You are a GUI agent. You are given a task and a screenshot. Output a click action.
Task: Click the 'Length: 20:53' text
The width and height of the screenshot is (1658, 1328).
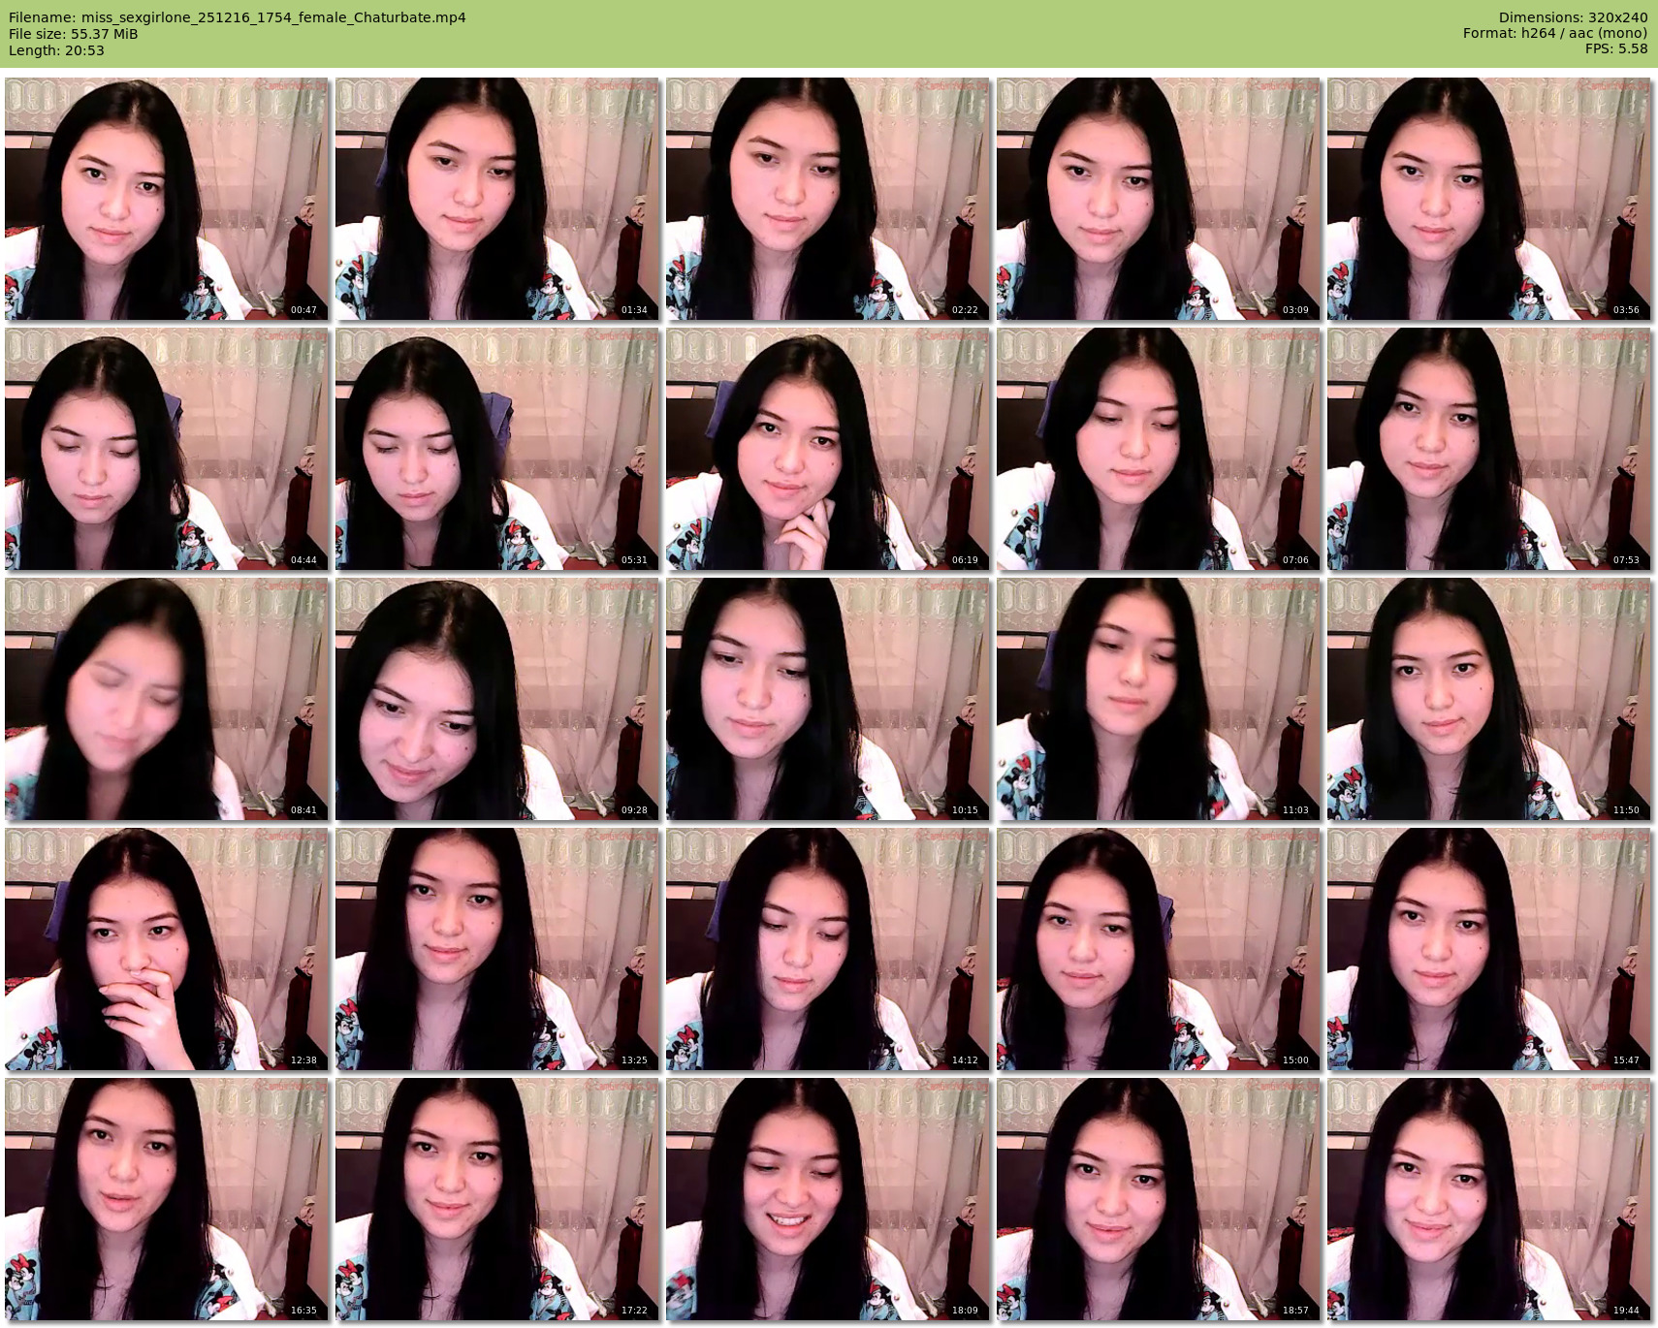click(x=56, y=50)
